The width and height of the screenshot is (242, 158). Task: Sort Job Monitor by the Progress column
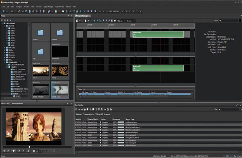117,119
